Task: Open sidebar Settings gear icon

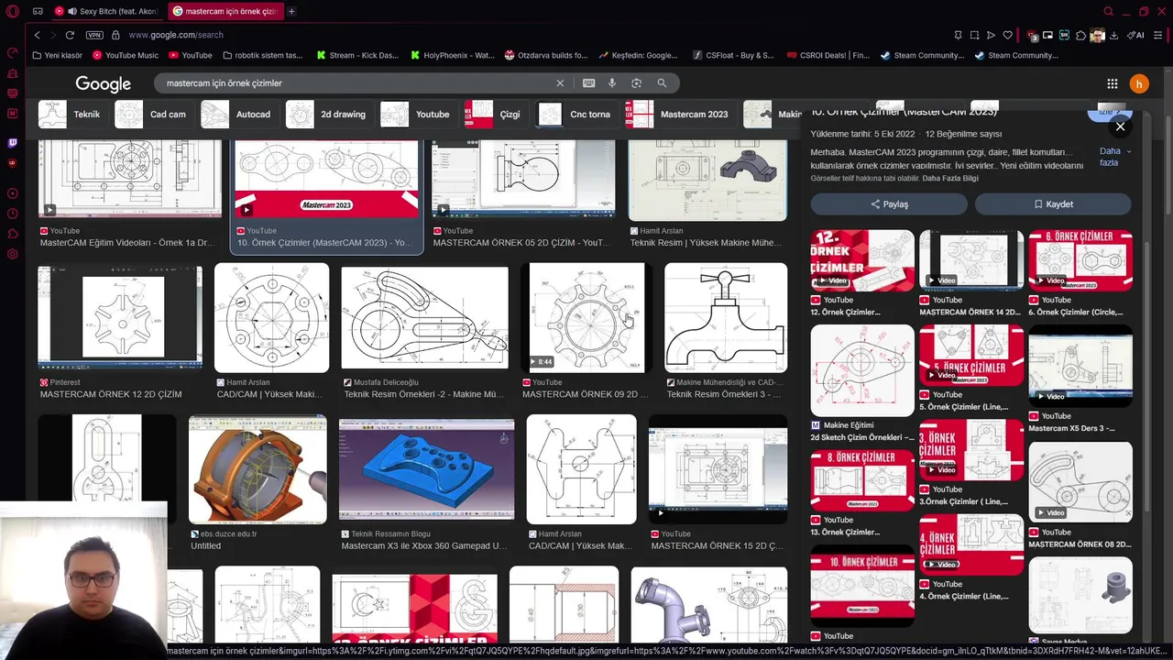Action: [x=12, y=254]
